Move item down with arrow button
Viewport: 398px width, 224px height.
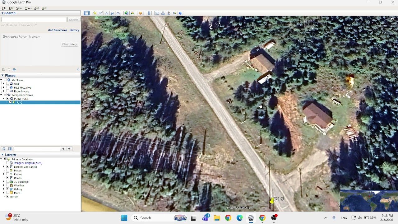tap(69, 149)
